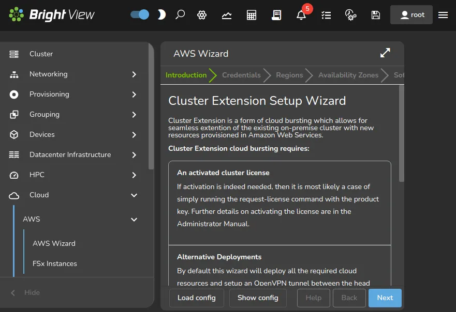Open Datacenter Infrastructure in sidebar
Image resolution: width=456 pixels, height=312 pixels.
coord(70,154)
